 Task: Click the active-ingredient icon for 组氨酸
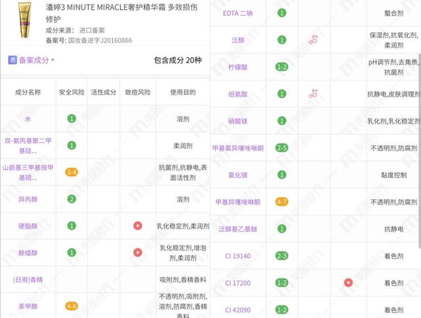[313, 93]
